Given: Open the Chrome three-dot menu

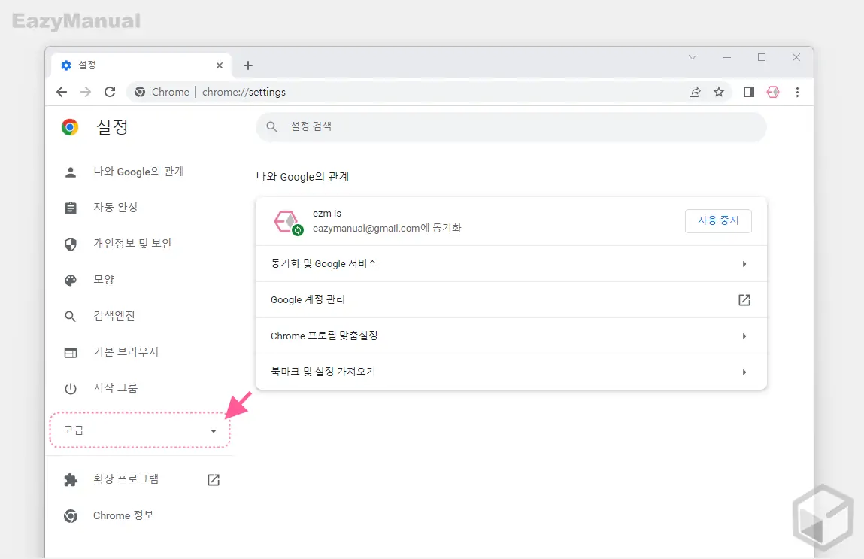Looking at the screenshot, I should pyautogui.click(x=797, y=92).
